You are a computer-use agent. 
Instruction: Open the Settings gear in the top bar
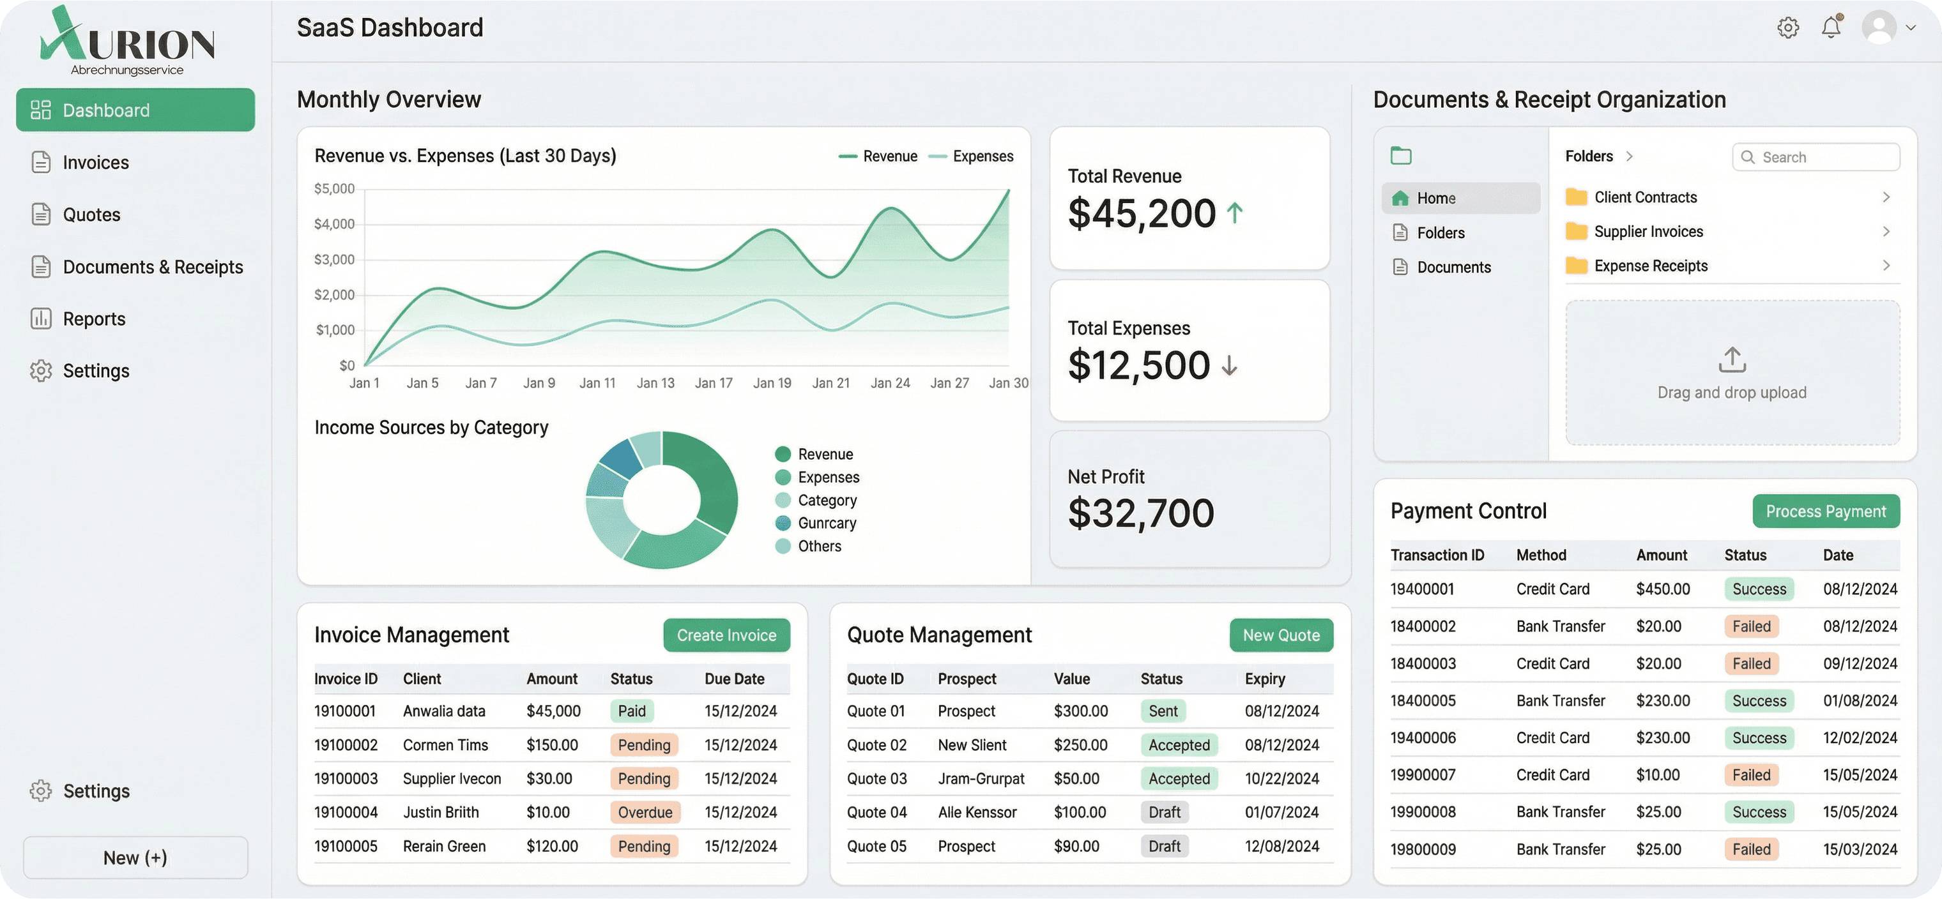pyautogui.click(x=1787, y=27)
